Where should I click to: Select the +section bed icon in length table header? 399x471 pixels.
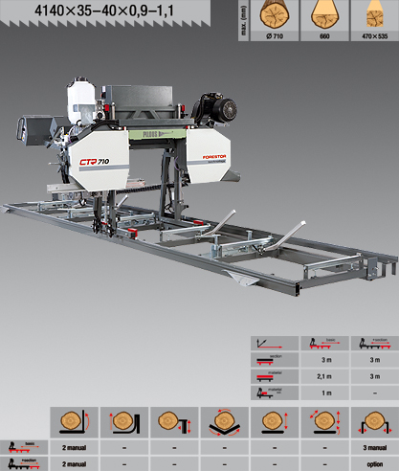[375, 344]
